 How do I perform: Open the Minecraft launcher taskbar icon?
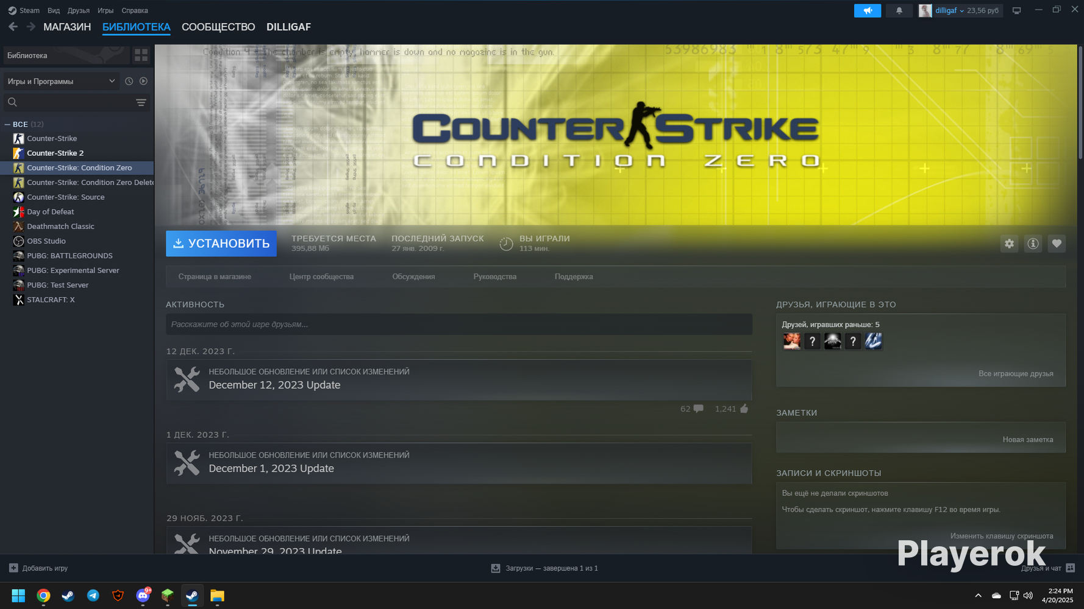click(168, 596)
